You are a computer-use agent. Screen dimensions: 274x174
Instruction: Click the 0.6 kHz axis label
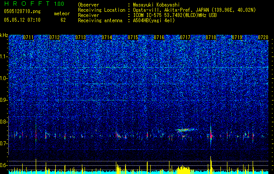click(4, 165)
